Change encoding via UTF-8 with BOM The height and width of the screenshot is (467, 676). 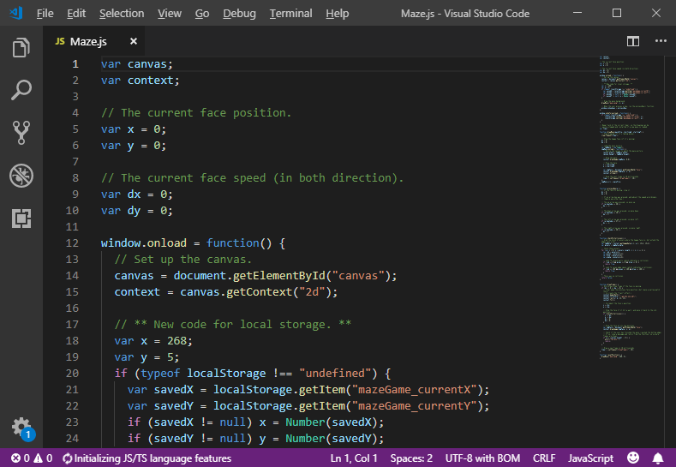point(482,458)
